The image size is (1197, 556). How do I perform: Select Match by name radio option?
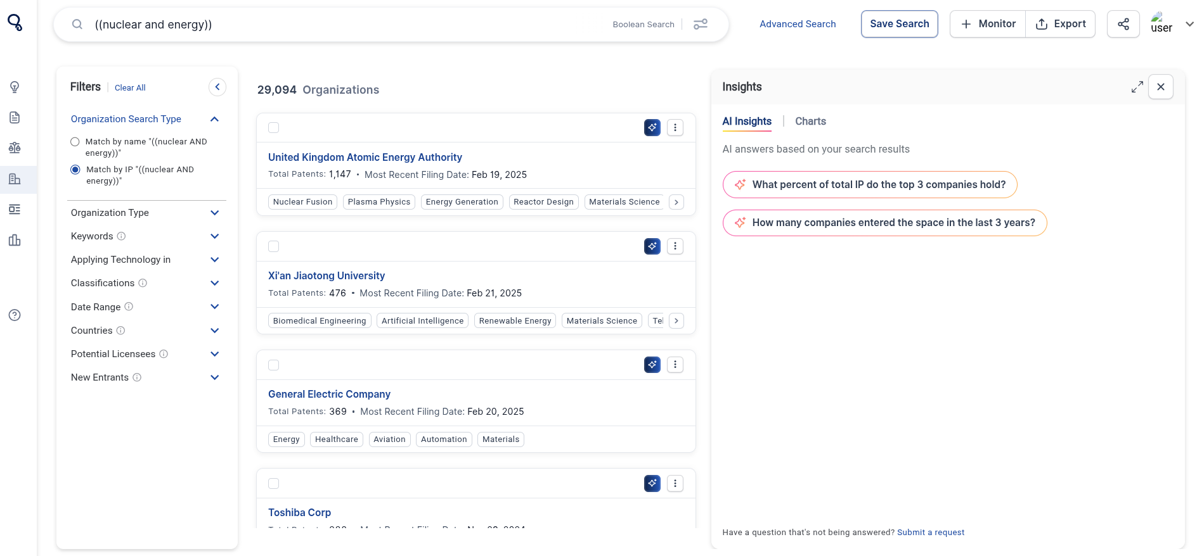tap(75, 142)
